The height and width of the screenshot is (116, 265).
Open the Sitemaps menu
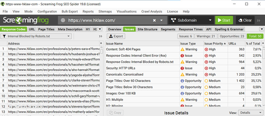click(x=105, y=11)
